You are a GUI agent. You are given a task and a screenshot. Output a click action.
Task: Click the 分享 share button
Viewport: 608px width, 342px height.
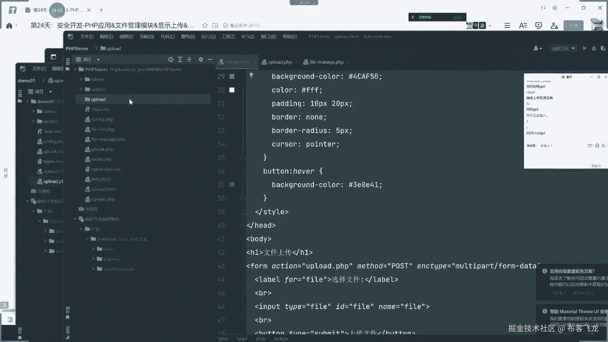(x=573, y=26)
